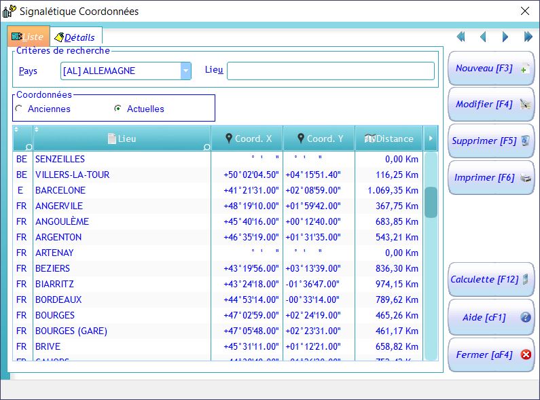This screenshot has height=400, width=540.
Task: Click into the Lieu search field
Action: [x=331, y=71]
